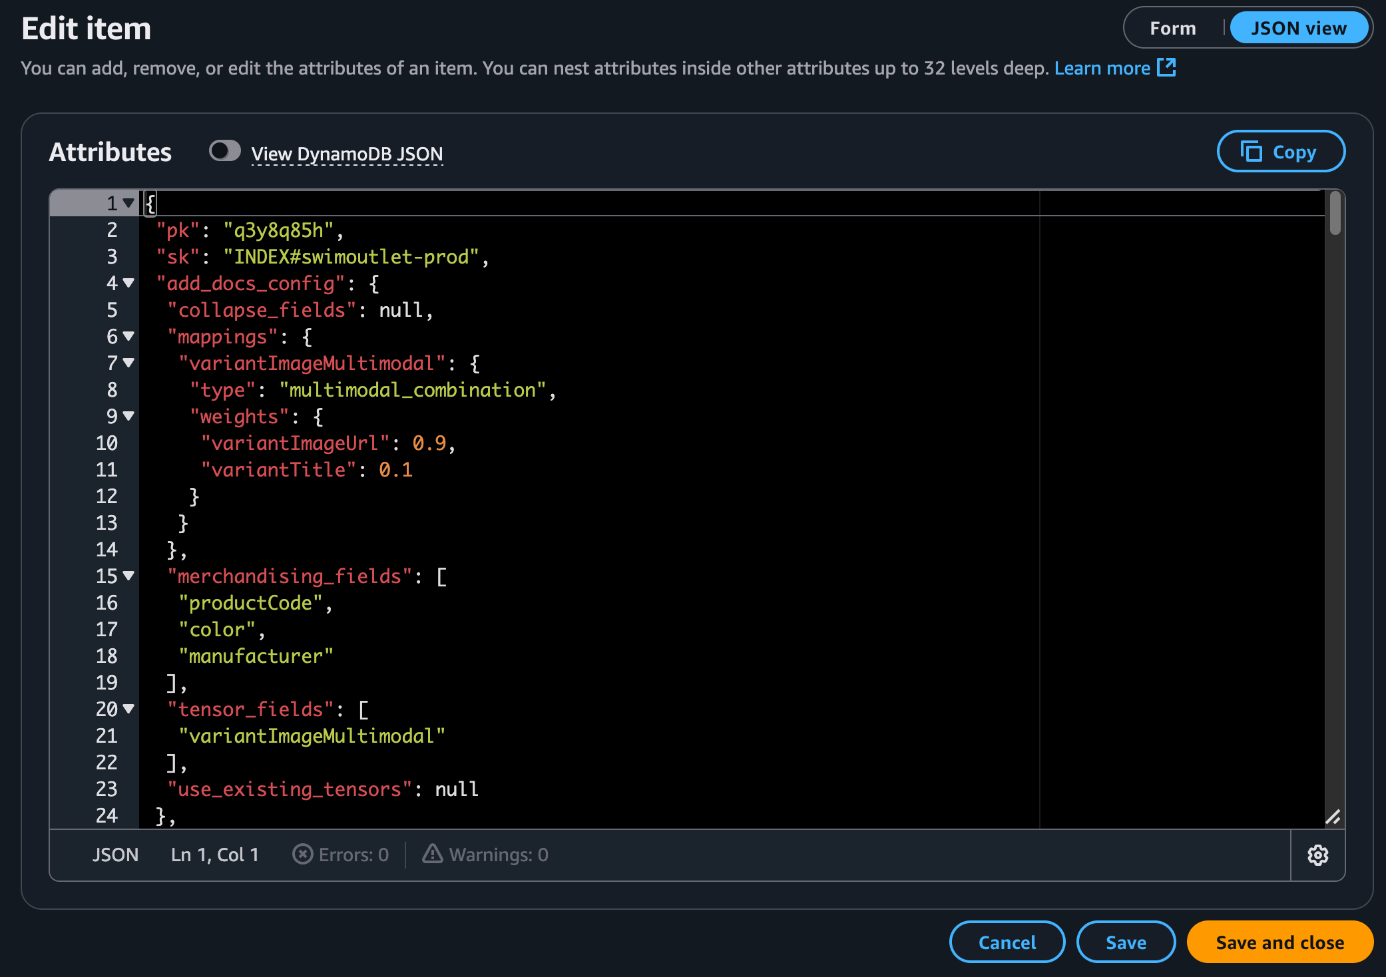Open editor settings gear icon
The image size is (1386, 977).
pos(1317,855)
